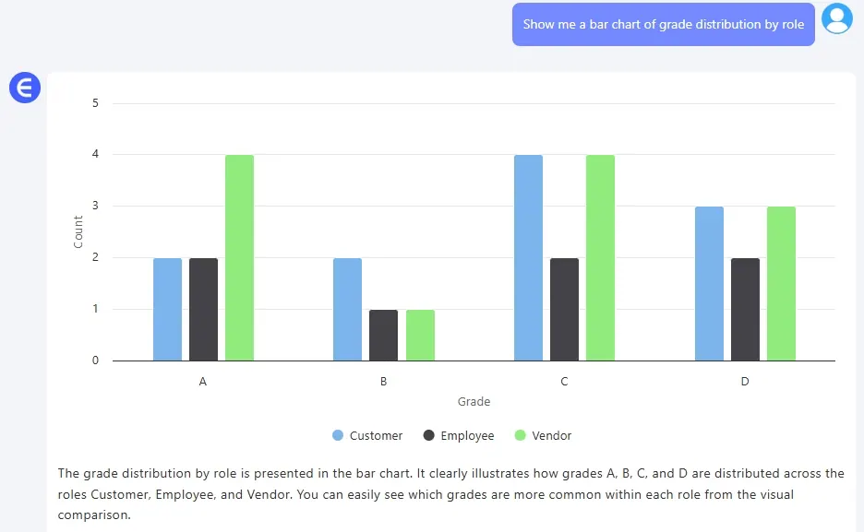Click the blue Customer bar for grade A
The width and height of the screenshot is (864, 532).
coord(167,309)
